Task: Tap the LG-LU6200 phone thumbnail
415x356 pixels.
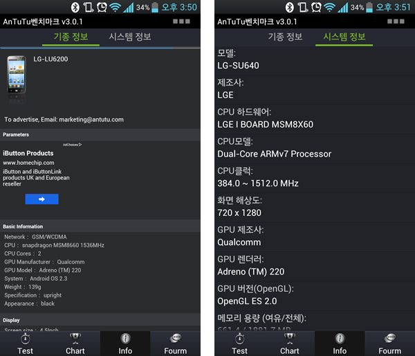Action: 17,75
